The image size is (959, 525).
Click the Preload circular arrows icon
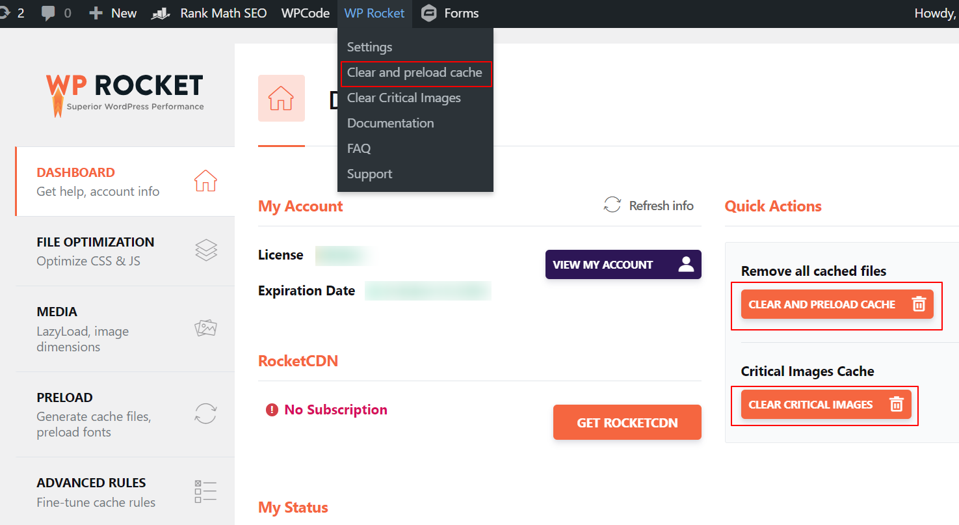[x=206, y=414]
